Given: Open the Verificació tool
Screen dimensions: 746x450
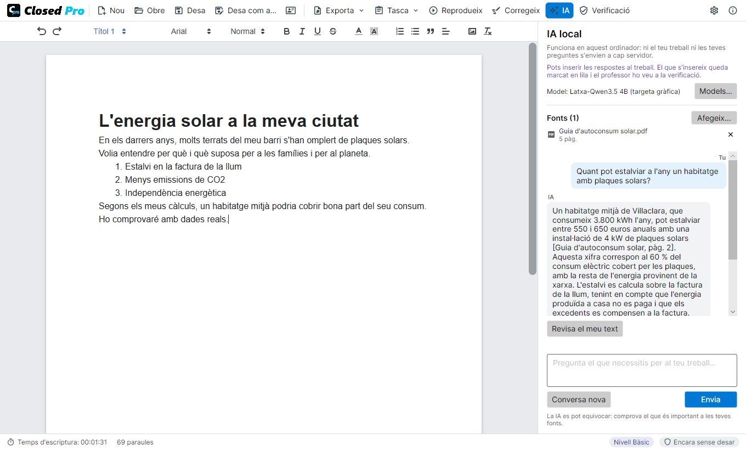Looking at the screenshot, I should (604, 10).
